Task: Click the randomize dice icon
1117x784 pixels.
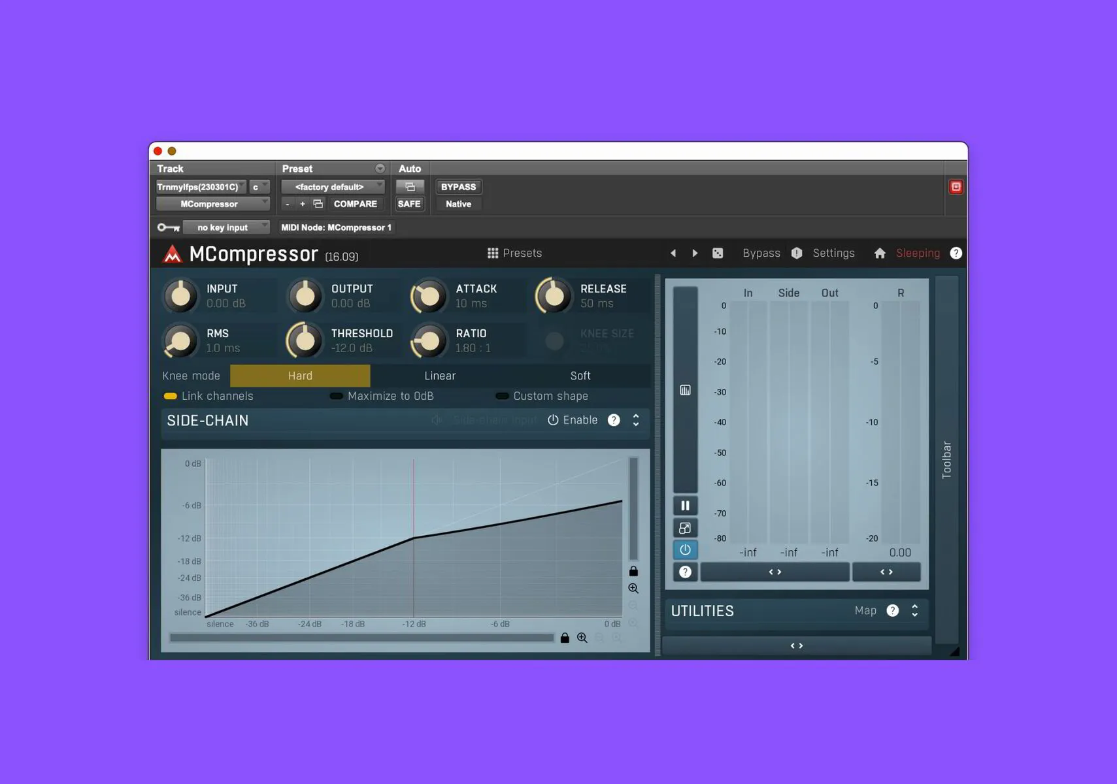Action: (717, 253)
